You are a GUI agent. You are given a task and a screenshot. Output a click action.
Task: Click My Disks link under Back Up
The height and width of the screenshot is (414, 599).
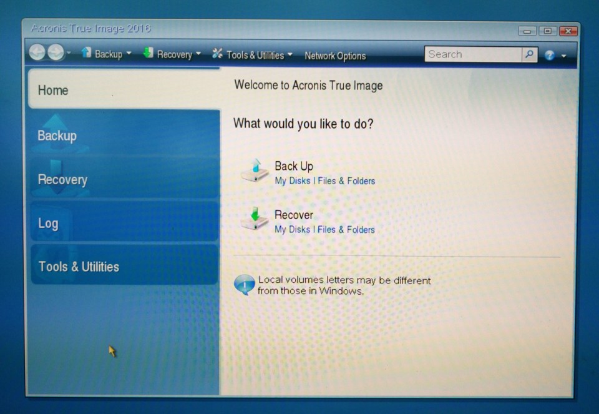(x=292, y=181)
